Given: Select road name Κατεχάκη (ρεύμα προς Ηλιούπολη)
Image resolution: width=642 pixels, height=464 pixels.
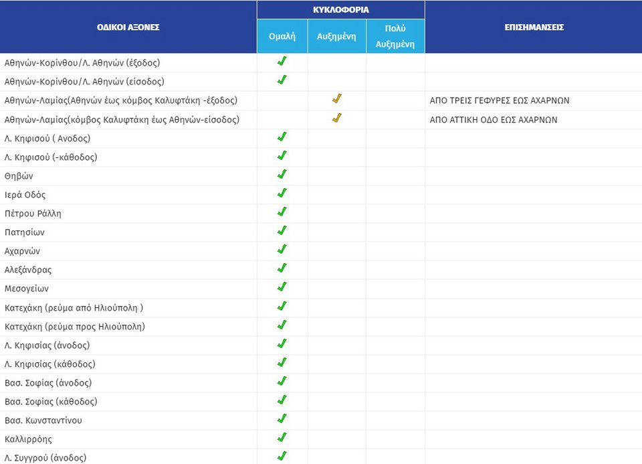Looking at the screenshot, I should 75,327.
